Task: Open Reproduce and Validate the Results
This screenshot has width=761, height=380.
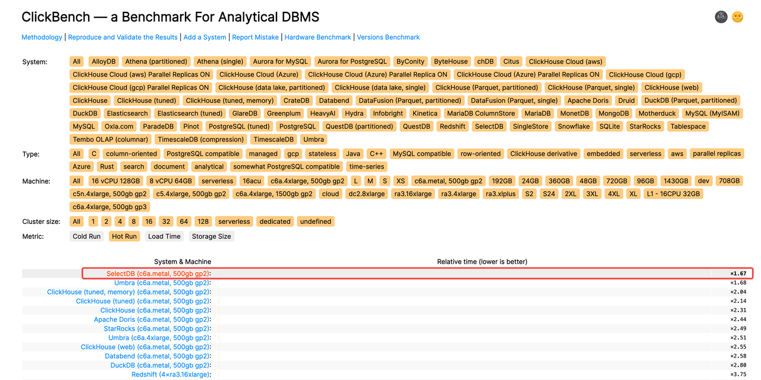Action: point(122,37)
